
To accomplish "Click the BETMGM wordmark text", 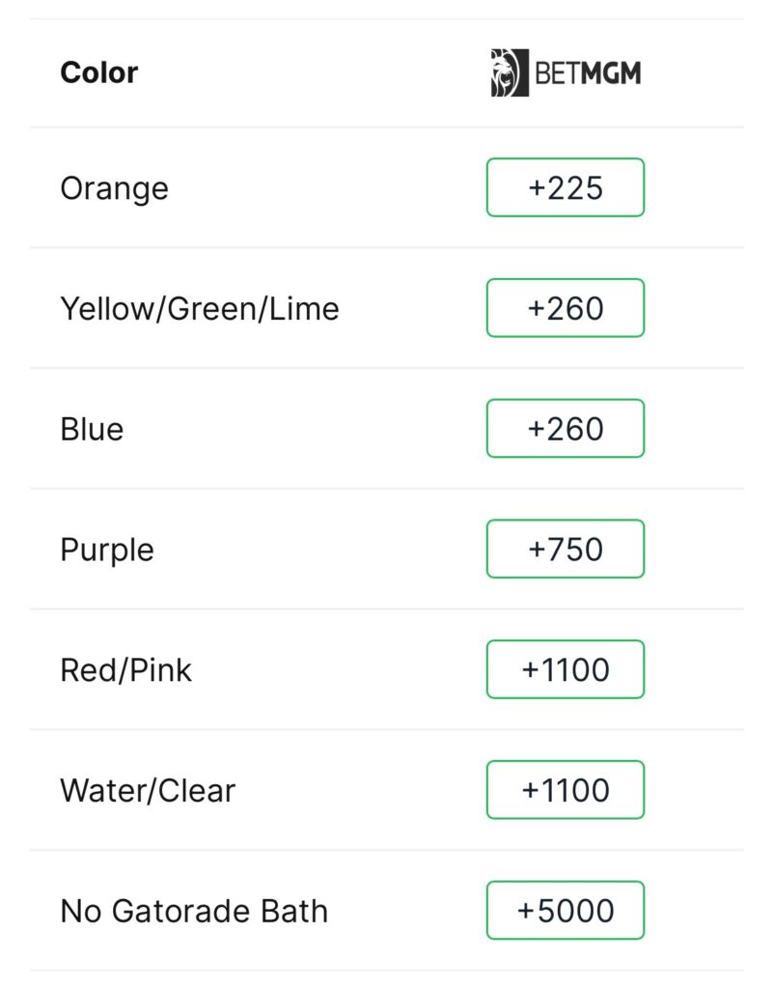I will pyautogui.click(x=588, y=73).
